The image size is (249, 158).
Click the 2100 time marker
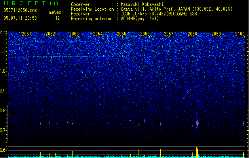click(x=240, y=34)
